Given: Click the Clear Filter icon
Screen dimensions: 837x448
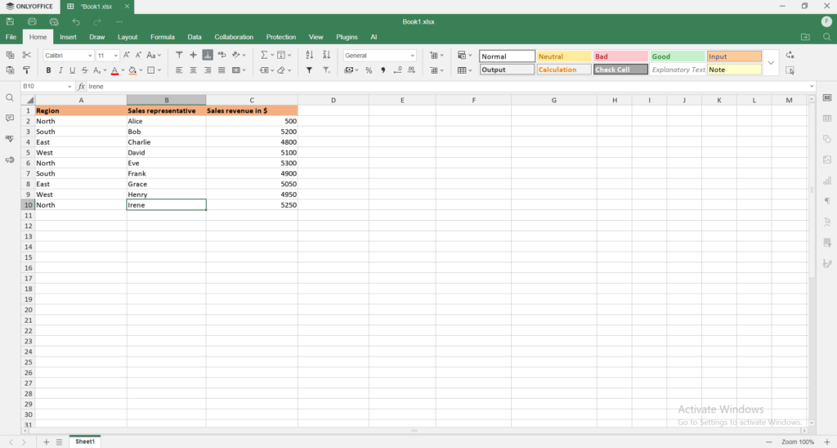Looking at the screenshot, I should [327, 70].
